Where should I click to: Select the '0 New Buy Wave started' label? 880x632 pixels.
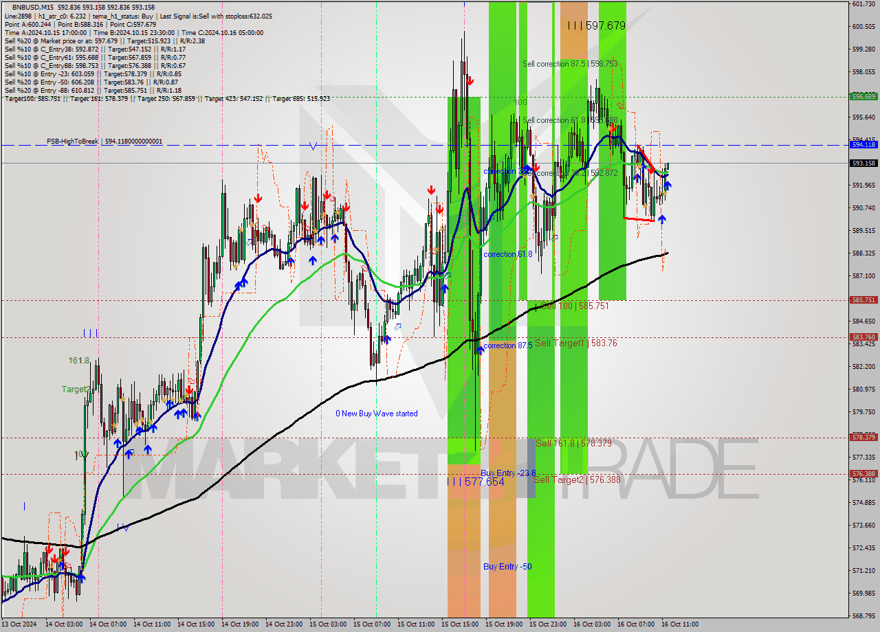[377, 414]
